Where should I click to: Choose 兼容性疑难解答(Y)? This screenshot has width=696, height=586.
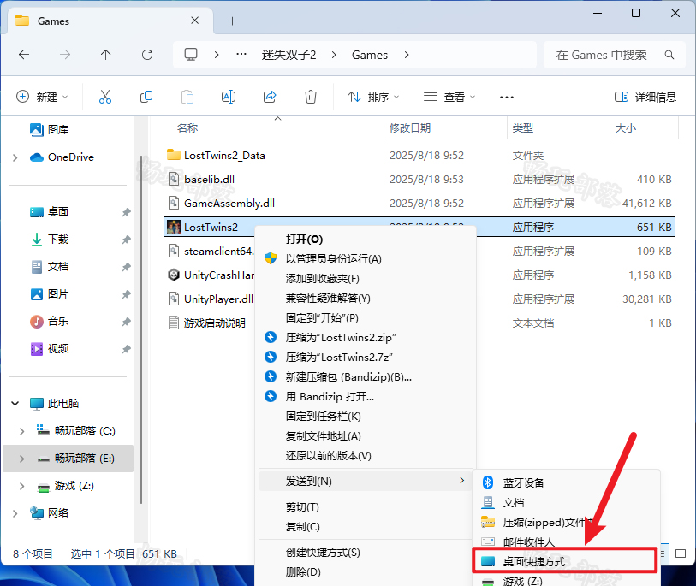click(x=366, y=298)
